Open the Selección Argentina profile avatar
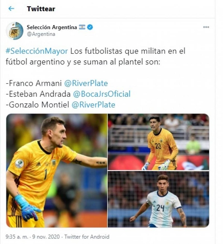This screenshot has width=223, height=244. (14, 31)
